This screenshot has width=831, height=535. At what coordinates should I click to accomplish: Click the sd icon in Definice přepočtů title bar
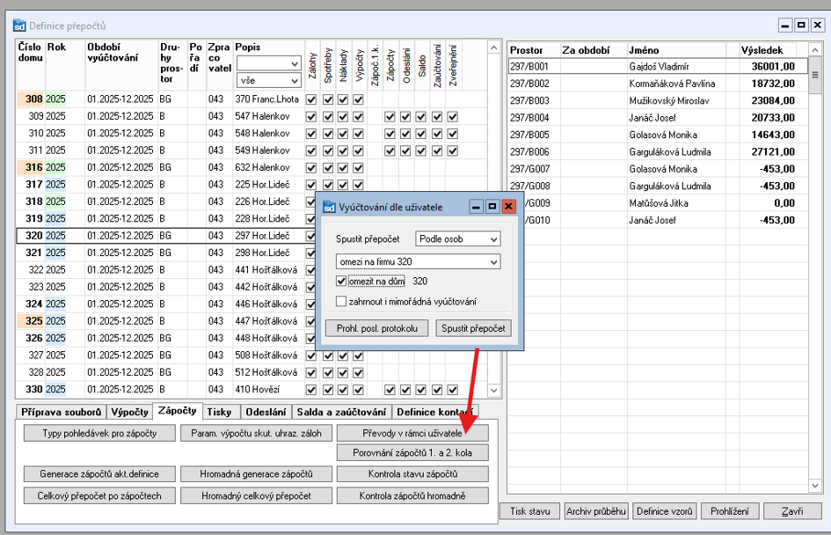click(19, 26)
